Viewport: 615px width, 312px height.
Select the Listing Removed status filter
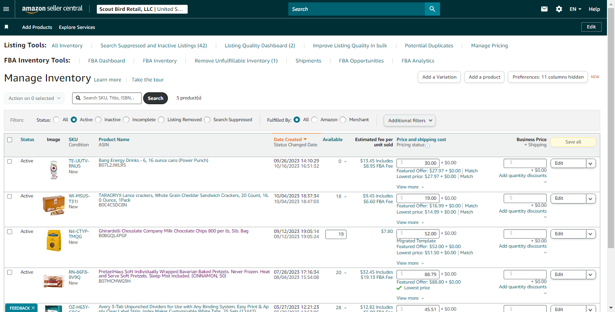[x=161, y=120]
